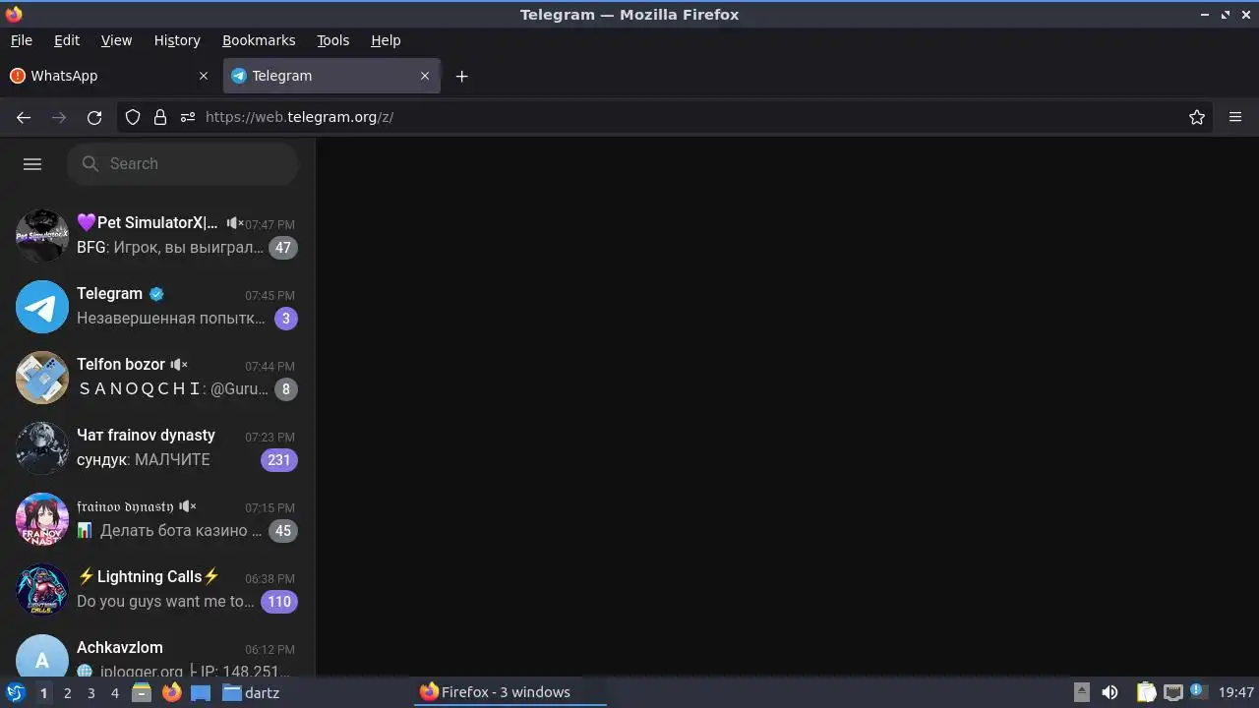Switch to workspace 2

point(67,693)
